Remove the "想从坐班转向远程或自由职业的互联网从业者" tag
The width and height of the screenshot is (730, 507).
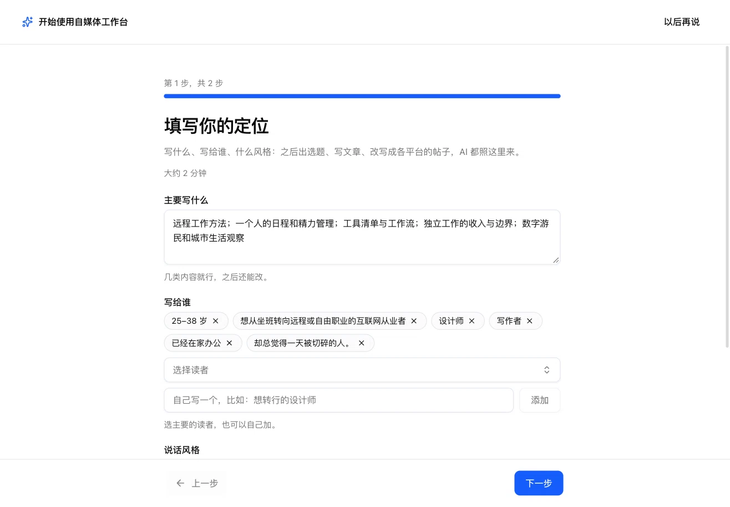tap(414, 321)
